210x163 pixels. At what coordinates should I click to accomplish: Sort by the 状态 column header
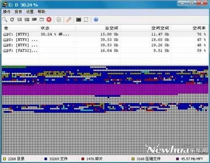click(x=57, y=28)
